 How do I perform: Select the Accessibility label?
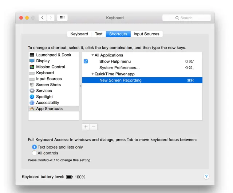tap(48, 103)
